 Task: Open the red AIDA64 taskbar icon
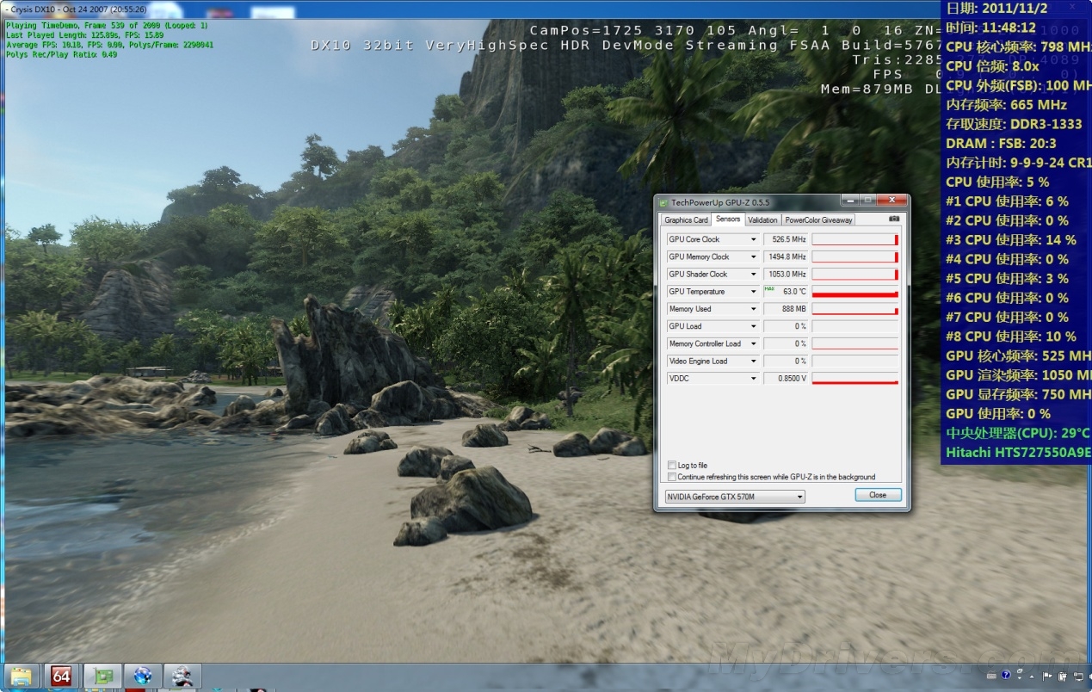point(61,676)
